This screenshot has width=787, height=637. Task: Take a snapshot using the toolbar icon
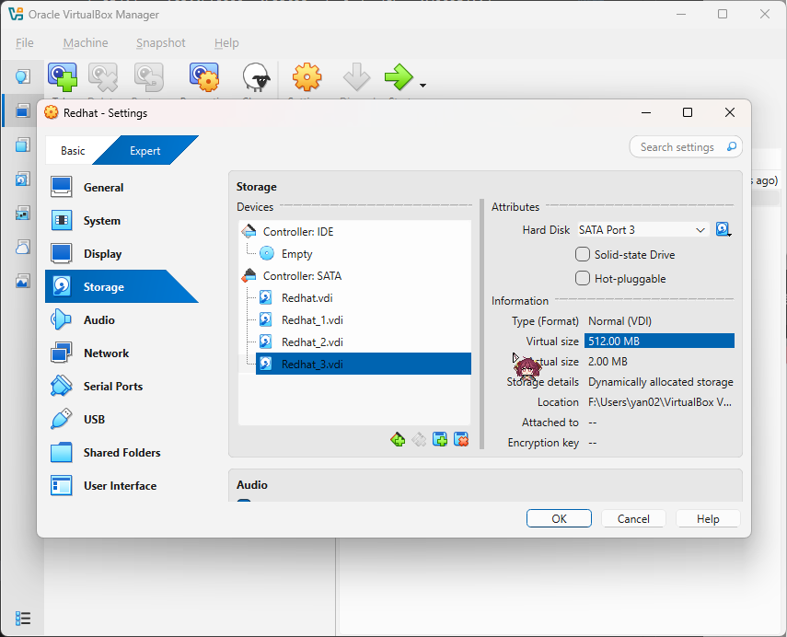[x=62, y=77]
